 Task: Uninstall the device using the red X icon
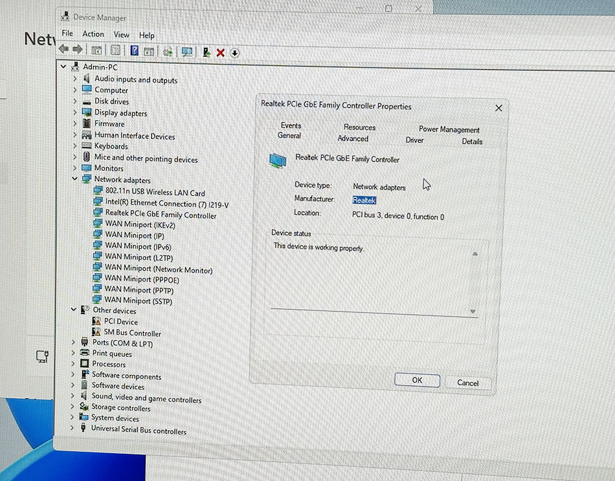[x=220, y=52]
